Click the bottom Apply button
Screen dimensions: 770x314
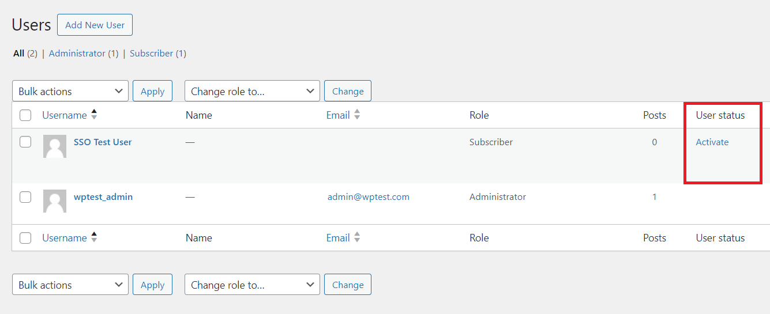(152, 285)
